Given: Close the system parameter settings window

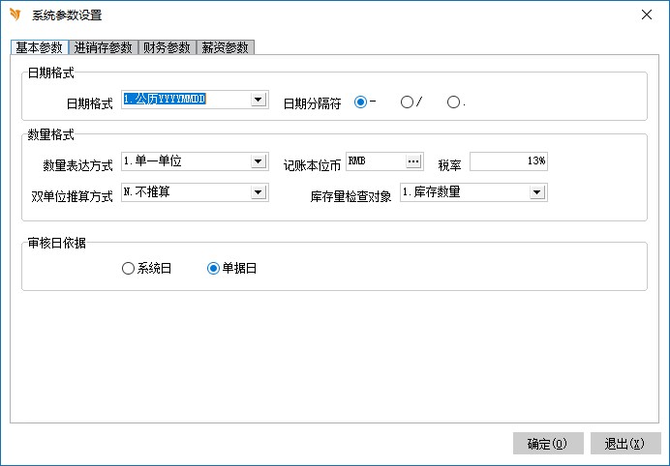Looking at the screenshot, I should 647,15.
